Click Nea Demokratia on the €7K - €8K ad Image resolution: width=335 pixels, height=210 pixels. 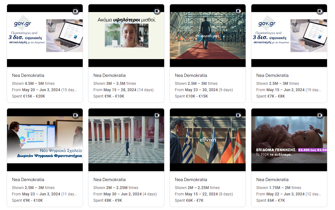point(272,75)
